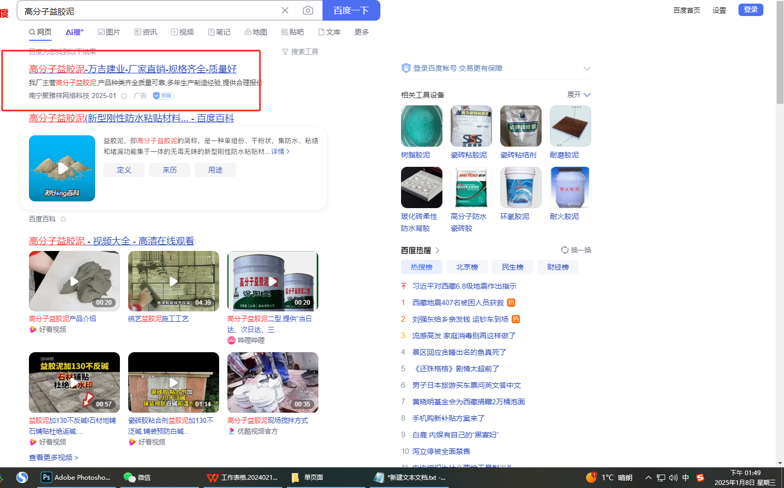Click the volume speaker icon in the tray
Image resolution: width=784 pixels, height=488 pixels.
pyautogui.click(x=673, y=478)
